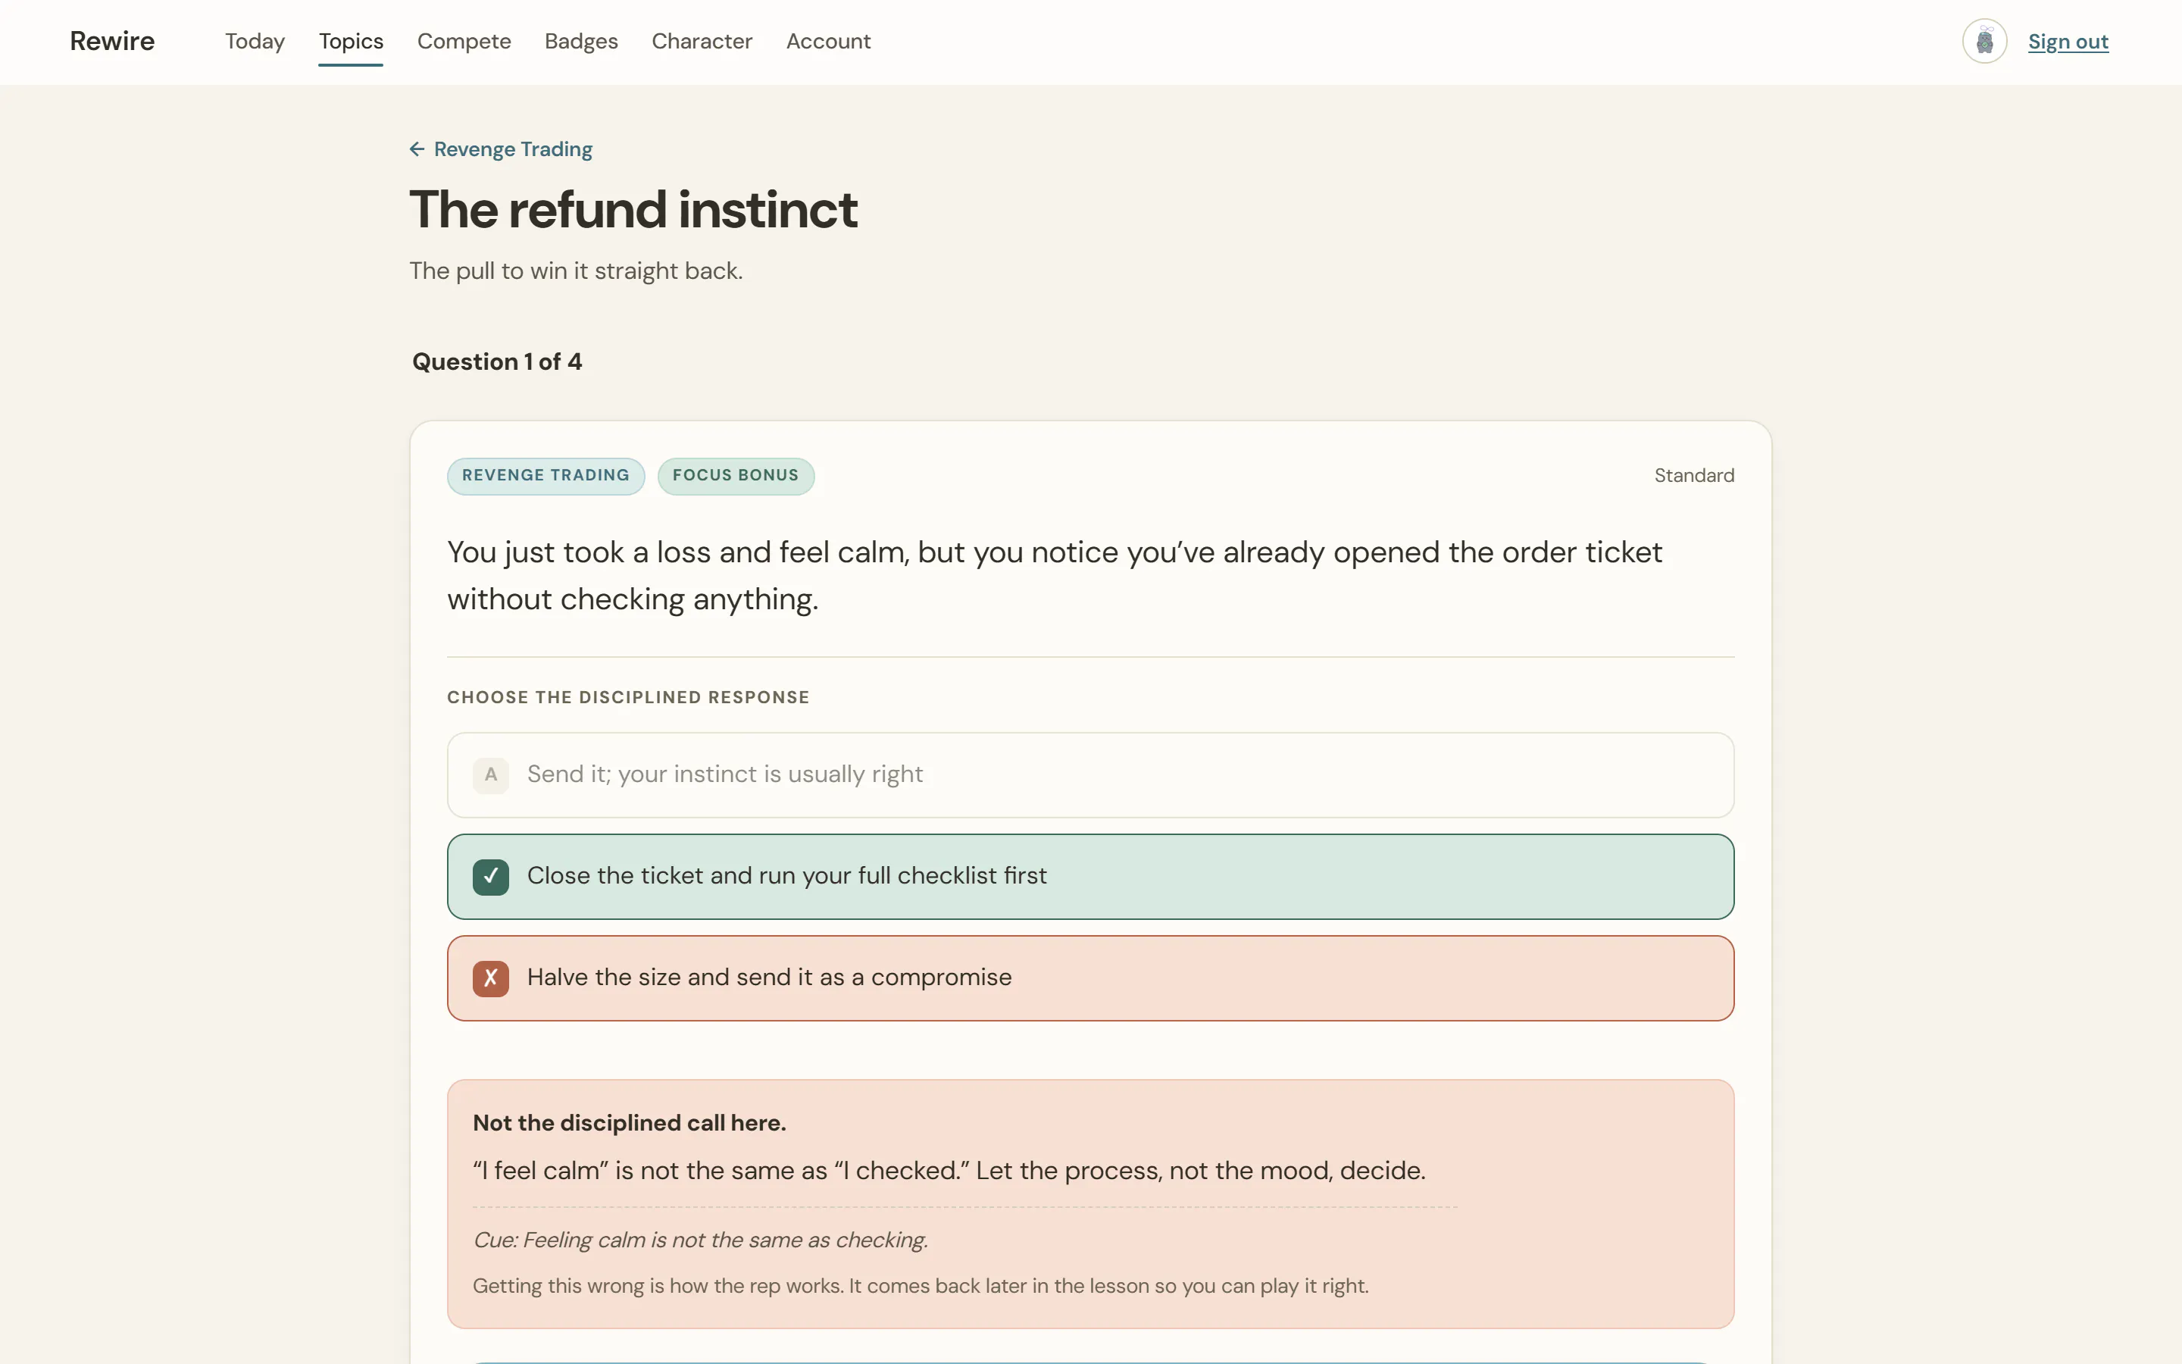Screen dimensions: 2182x1364
Task: Click the user avatar icon
Action: pyautogui.click(x=1983, y=42)
